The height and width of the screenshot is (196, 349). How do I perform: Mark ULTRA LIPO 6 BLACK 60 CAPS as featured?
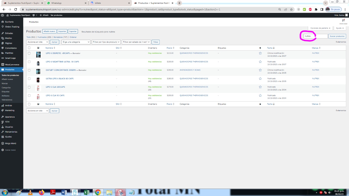coord(260,79)
